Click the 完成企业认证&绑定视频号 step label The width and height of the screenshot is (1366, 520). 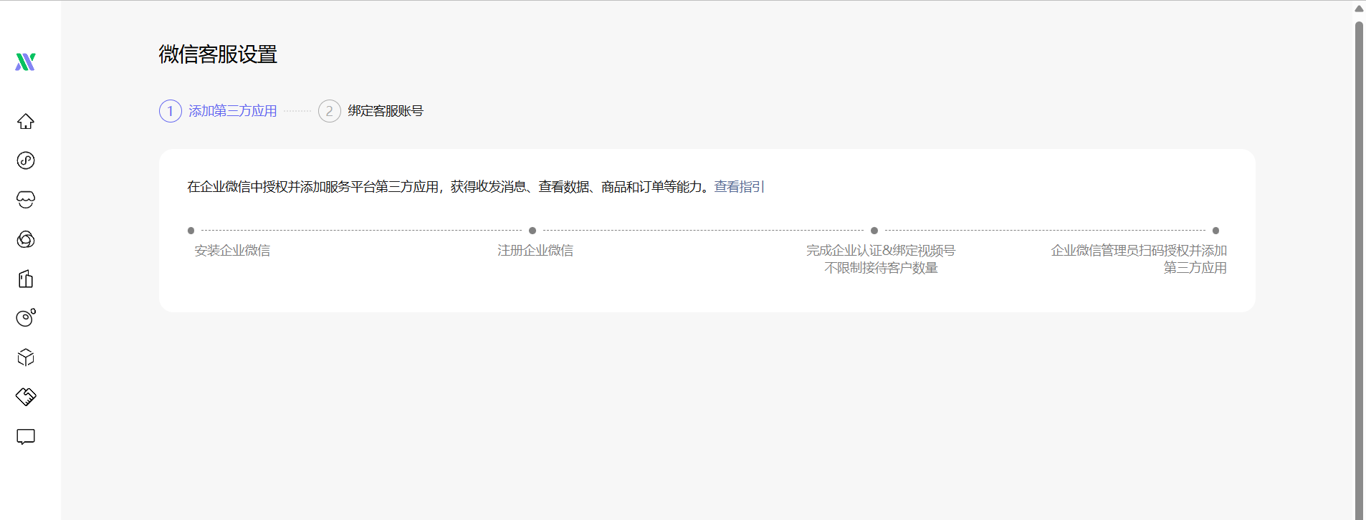[881, 251]
